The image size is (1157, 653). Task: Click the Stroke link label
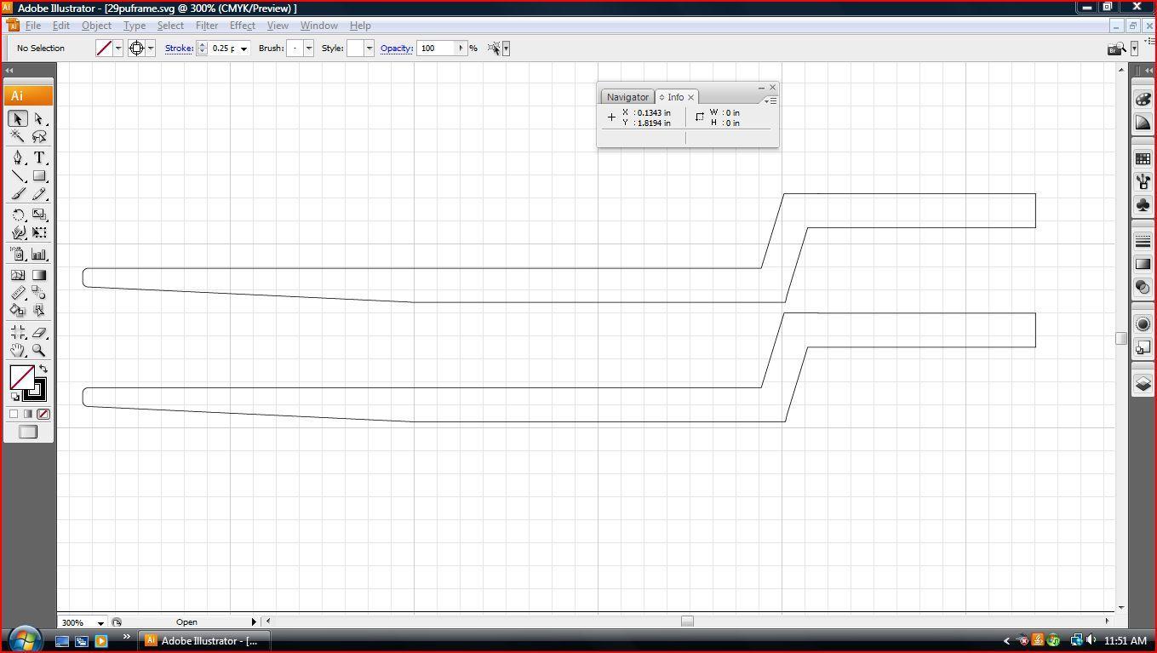click(x=179, y=49)
